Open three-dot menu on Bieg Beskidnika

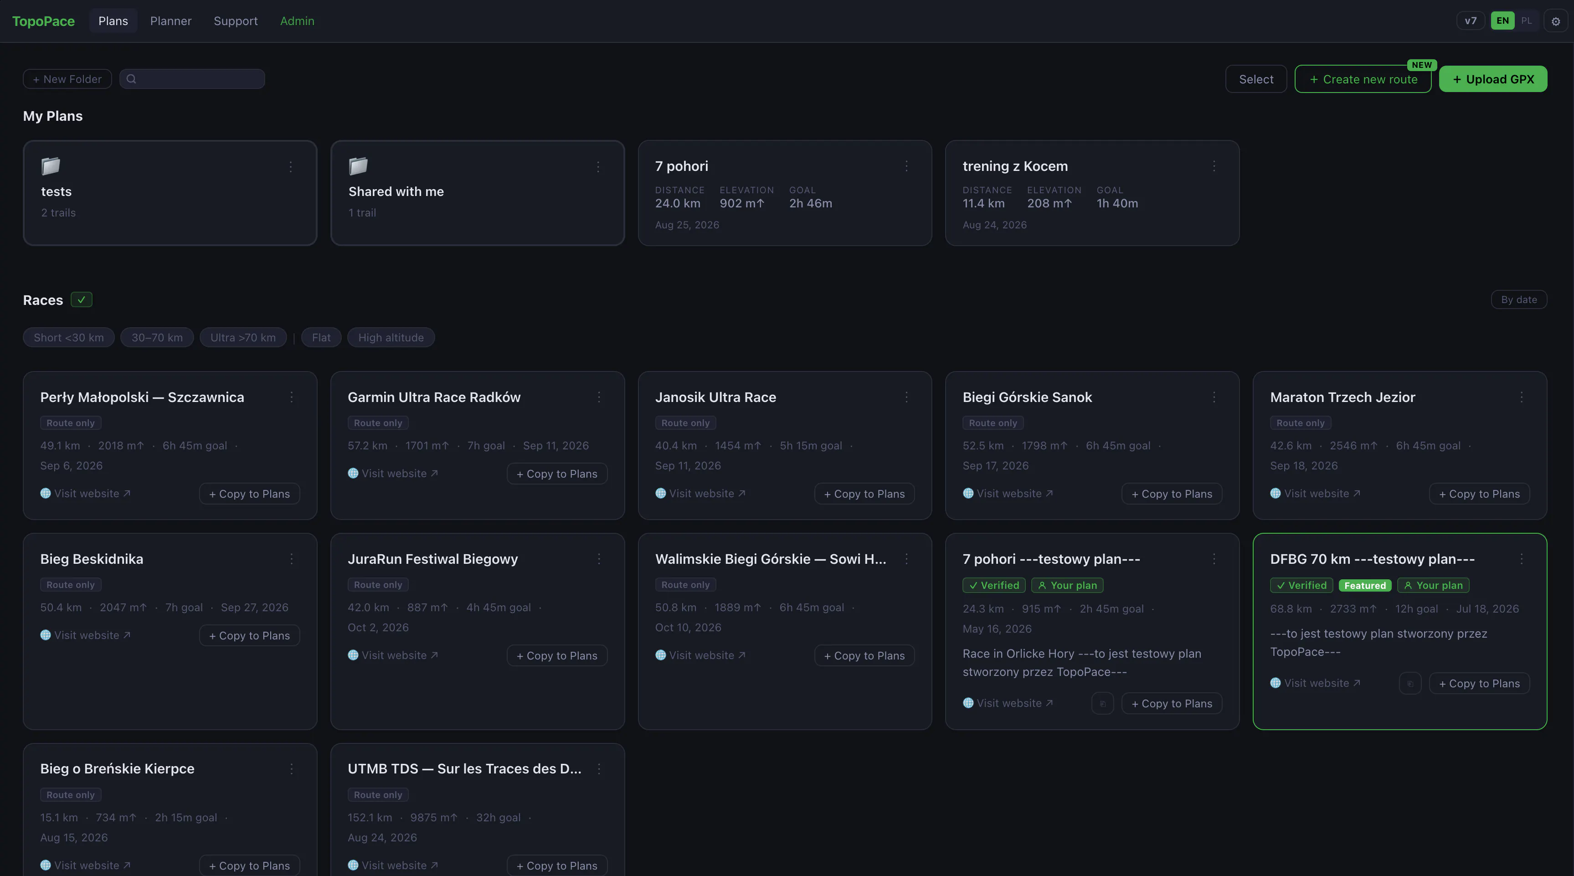pyautogui.click(x=292, y=559)
